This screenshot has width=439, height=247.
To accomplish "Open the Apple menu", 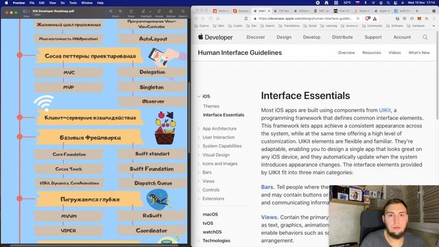I will coord(6,3).
